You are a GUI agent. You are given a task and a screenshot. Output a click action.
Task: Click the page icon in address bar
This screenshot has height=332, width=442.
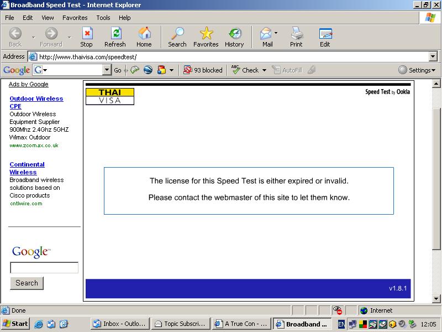coord(33,57)
